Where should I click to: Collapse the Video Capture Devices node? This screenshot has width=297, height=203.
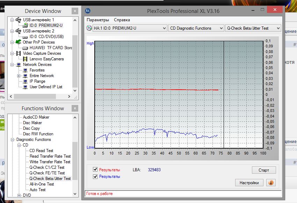tap(12, 53)
